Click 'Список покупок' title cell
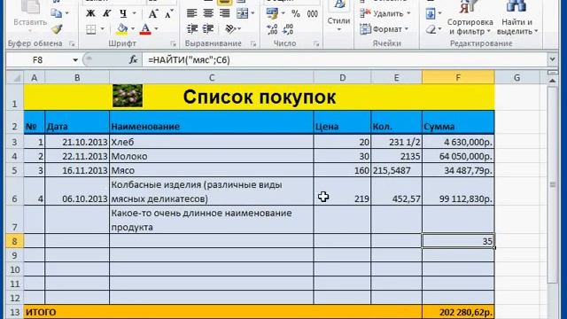The height and width of the screenshot is (319, 567). [x=259, y=97]
